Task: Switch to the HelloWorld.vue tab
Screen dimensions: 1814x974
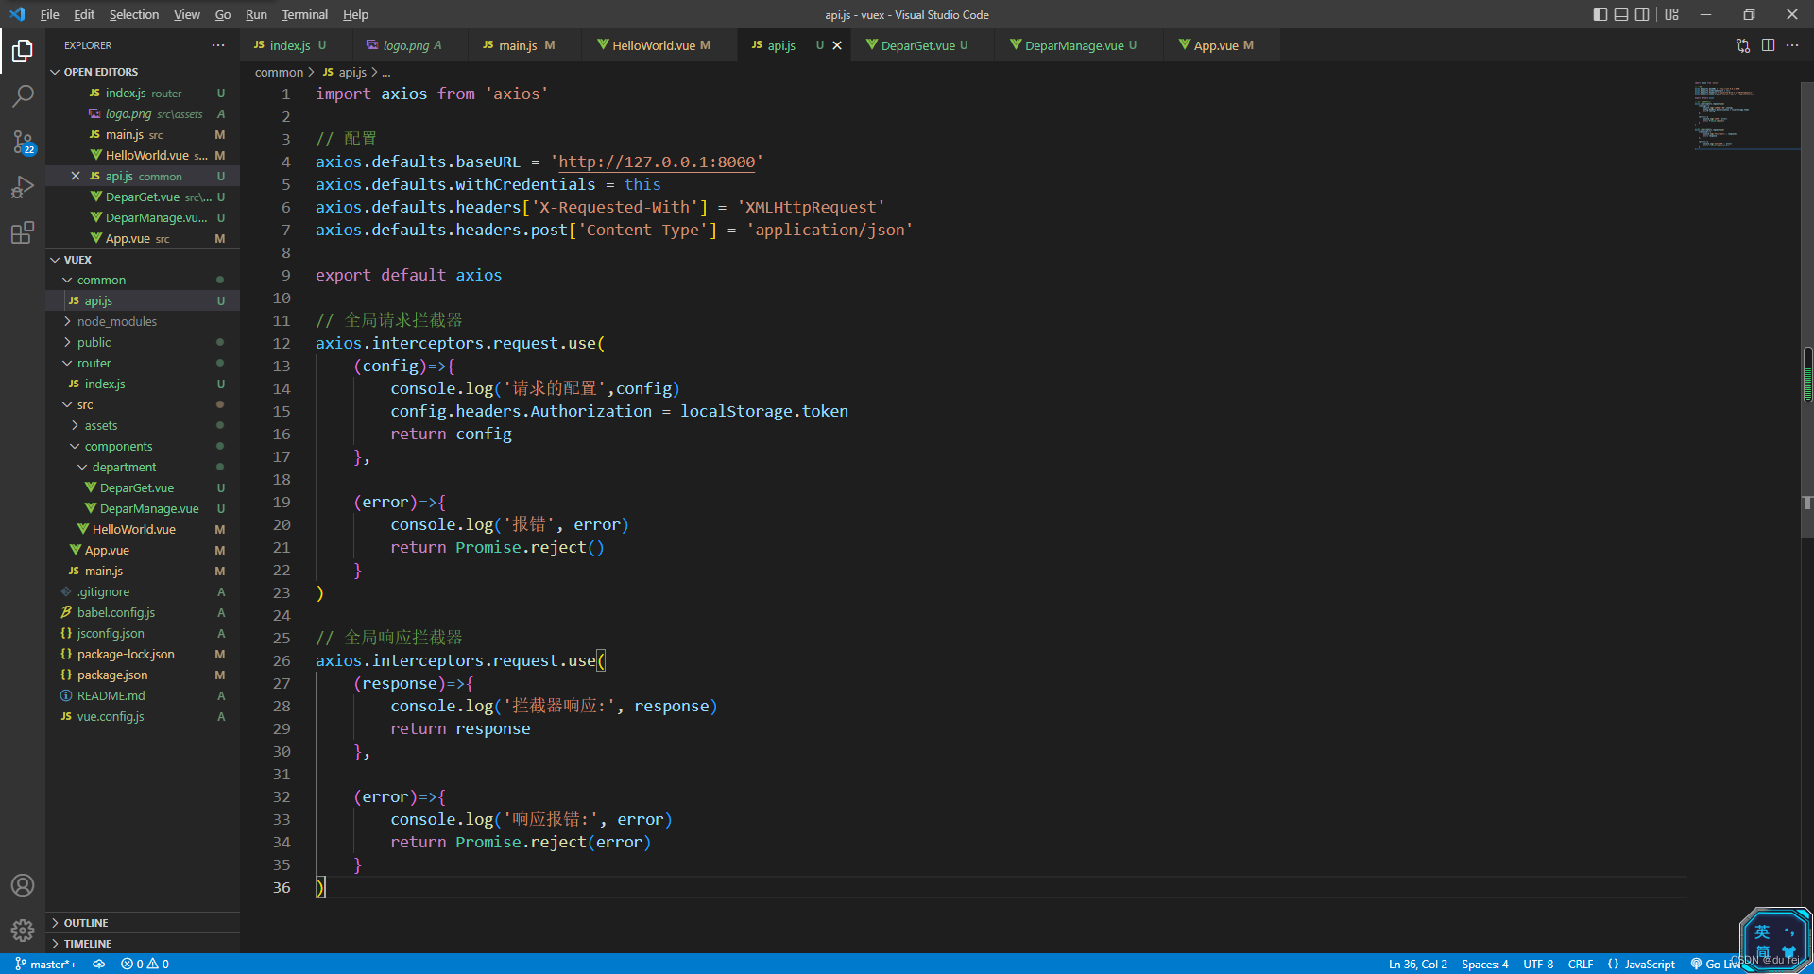Action: [x=653, y=45]
